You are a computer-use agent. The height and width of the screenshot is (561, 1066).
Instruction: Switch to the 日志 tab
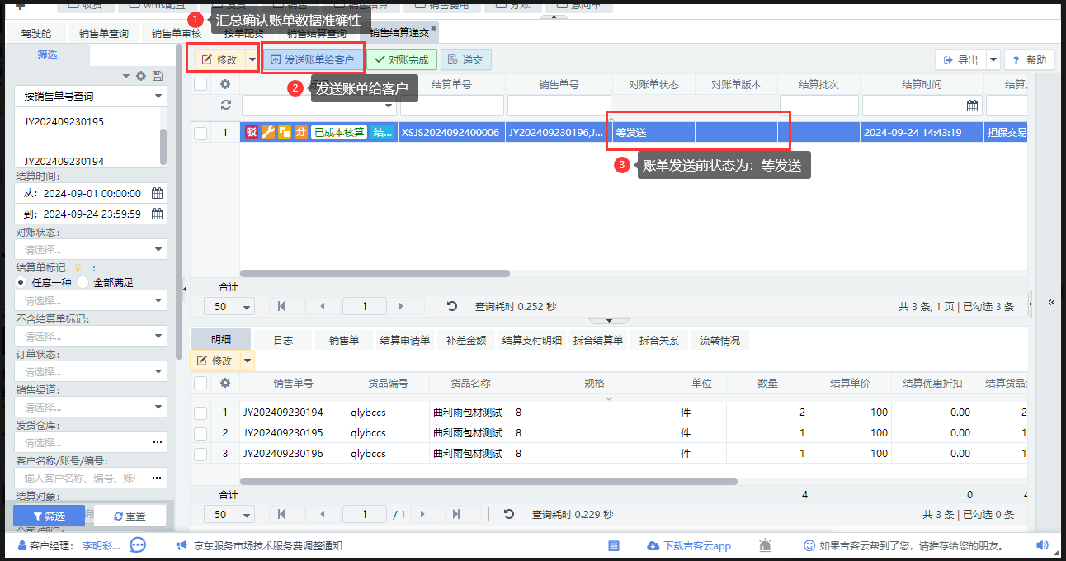point(283,340)
